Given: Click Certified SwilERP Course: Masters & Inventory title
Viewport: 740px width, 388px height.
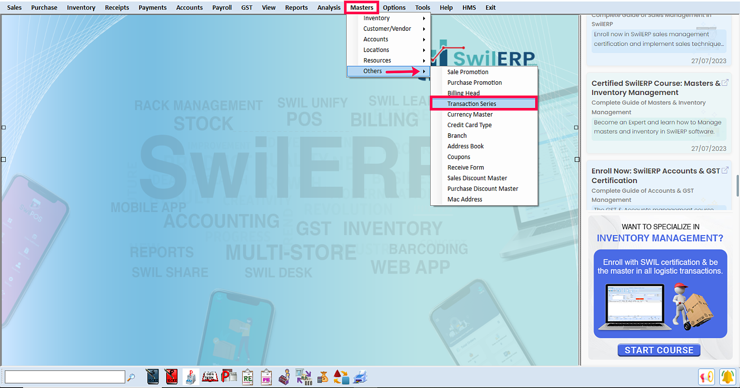Looking at the screenshot, I should click(656, 88).
